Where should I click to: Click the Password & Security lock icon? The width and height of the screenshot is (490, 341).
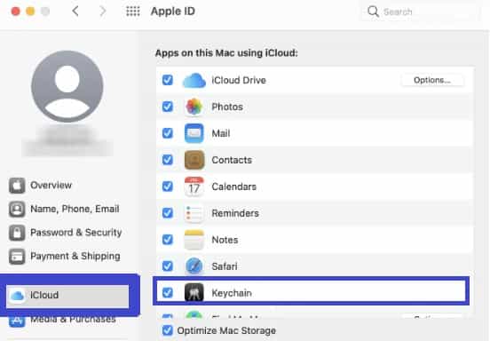tap(17, 233)
